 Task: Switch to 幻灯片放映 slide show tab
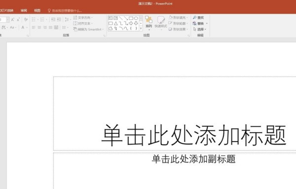point(6,10)
